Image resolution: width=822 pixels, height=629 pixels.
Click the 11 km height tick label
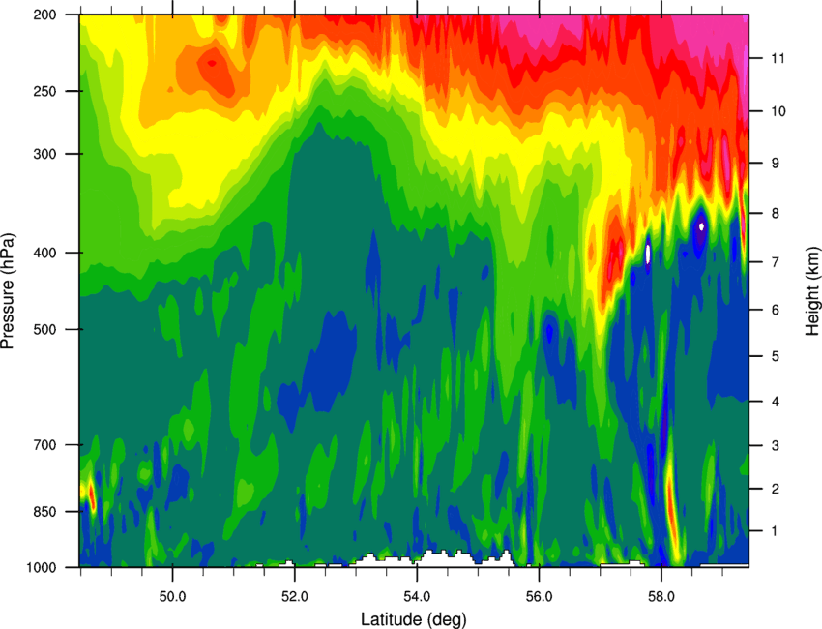778,58
